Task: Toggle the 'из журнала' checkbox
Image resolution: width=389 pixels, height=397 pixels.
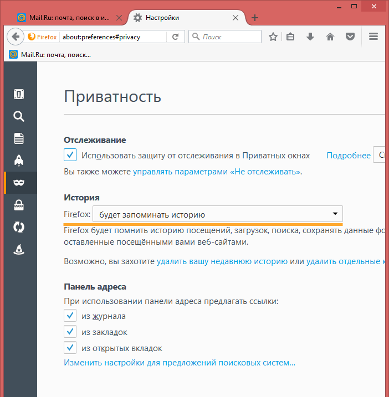Action: coord(70,316)
